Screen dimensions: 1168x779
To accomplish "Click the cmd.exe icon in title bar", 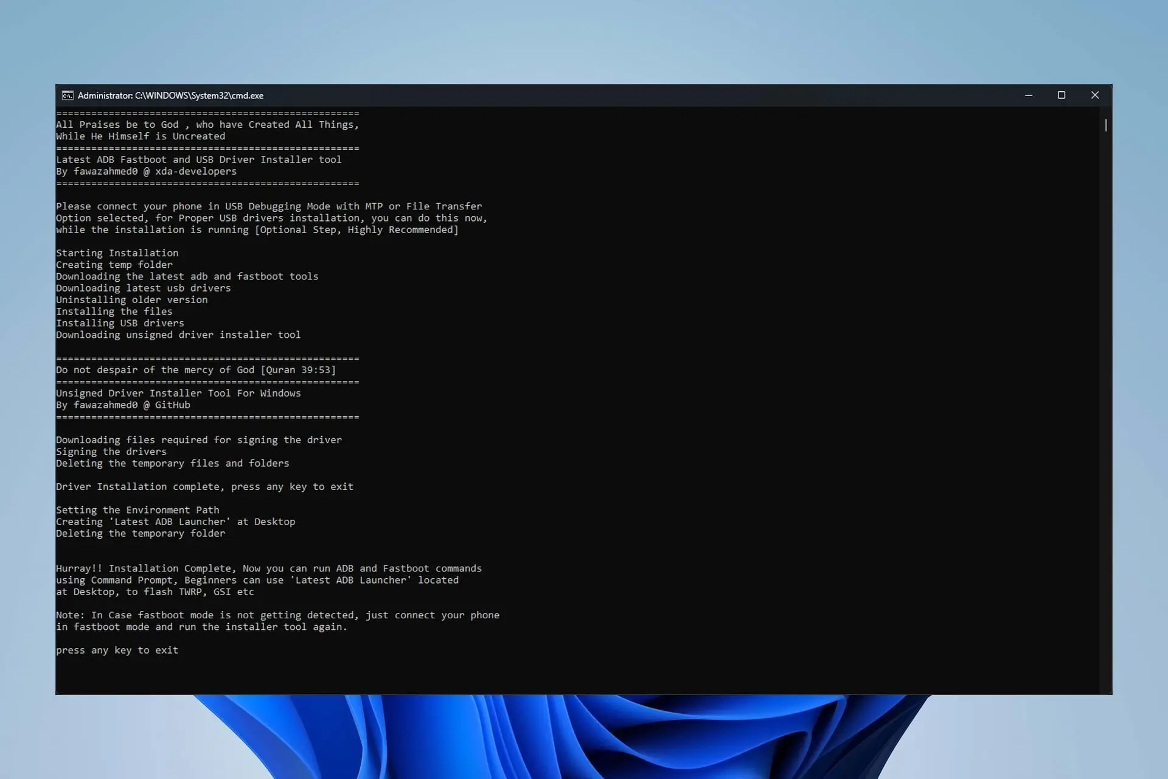I will [x=68, y=96].
